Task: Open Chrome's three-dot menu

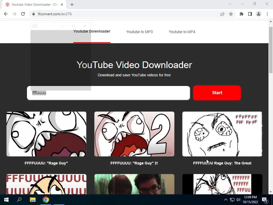Action: click(x=267, y=14)
